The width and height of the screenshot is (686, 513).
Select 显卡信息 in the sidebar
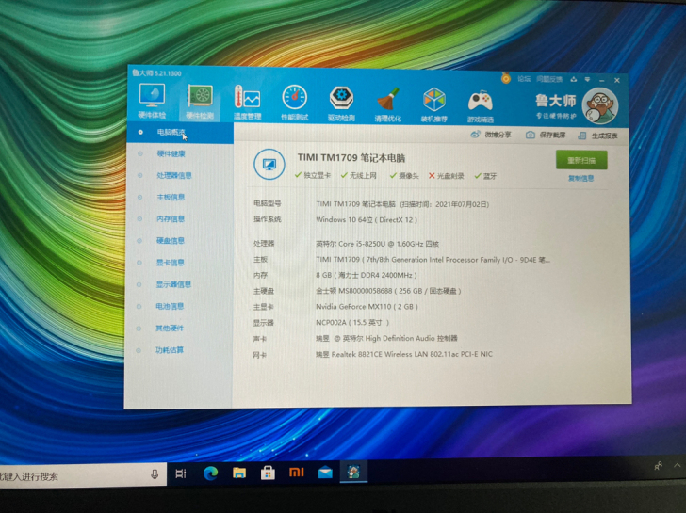pos(171,263)
